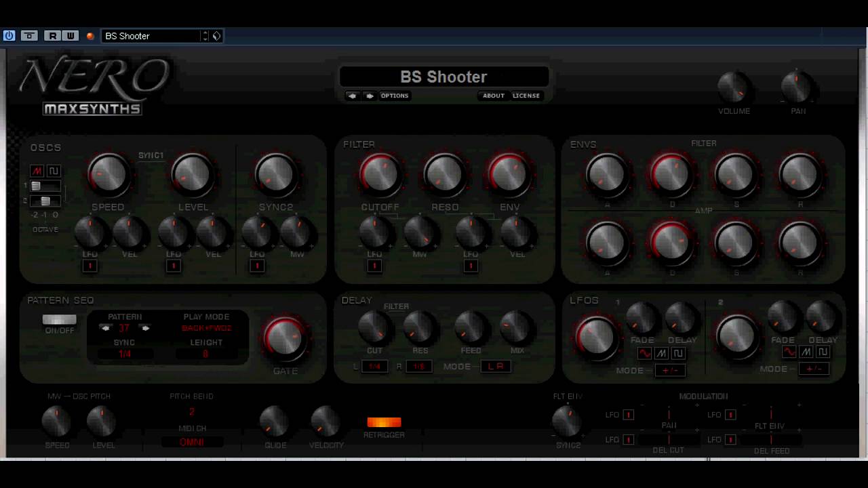Click the host window layout button
The image size is (868, 488).
29,36
